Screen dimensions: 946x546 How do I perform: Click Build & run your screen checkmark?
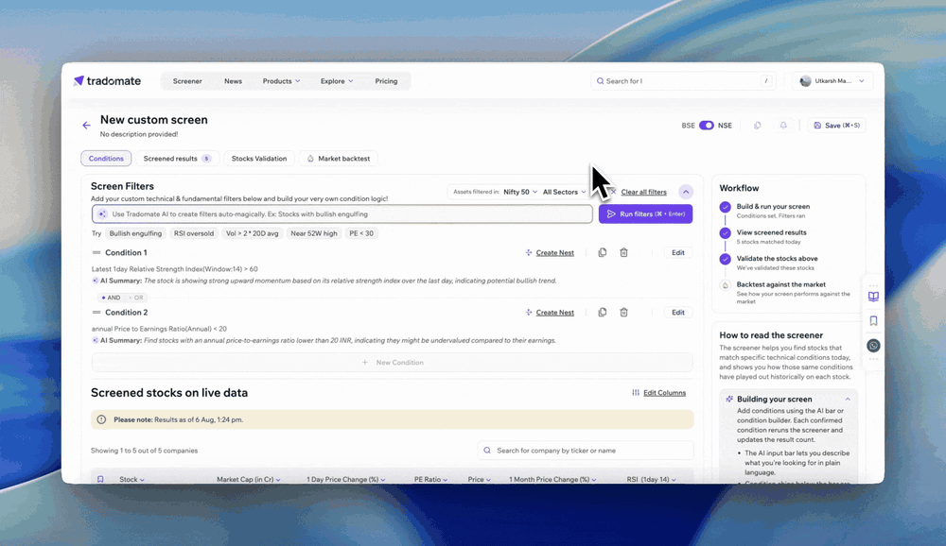click(726, 207)
